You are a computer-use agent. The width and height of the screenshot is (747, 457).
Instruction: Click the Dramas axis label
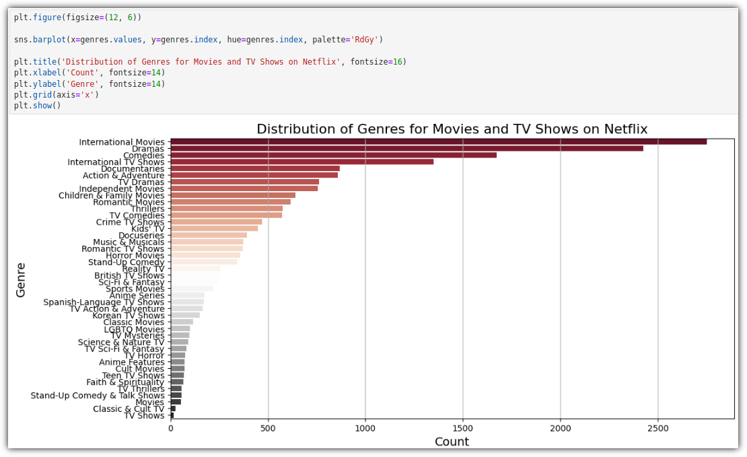147,149
